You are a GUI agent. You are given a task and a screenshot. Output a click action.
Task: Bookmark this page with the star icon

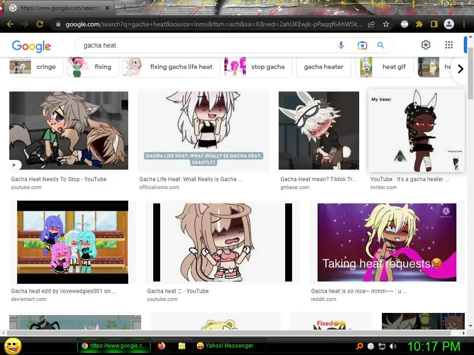(386, 24)
